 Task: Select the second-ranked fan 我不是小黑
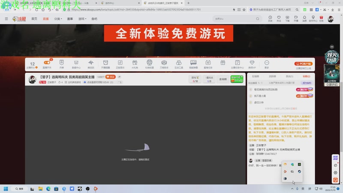pos(281,96)
